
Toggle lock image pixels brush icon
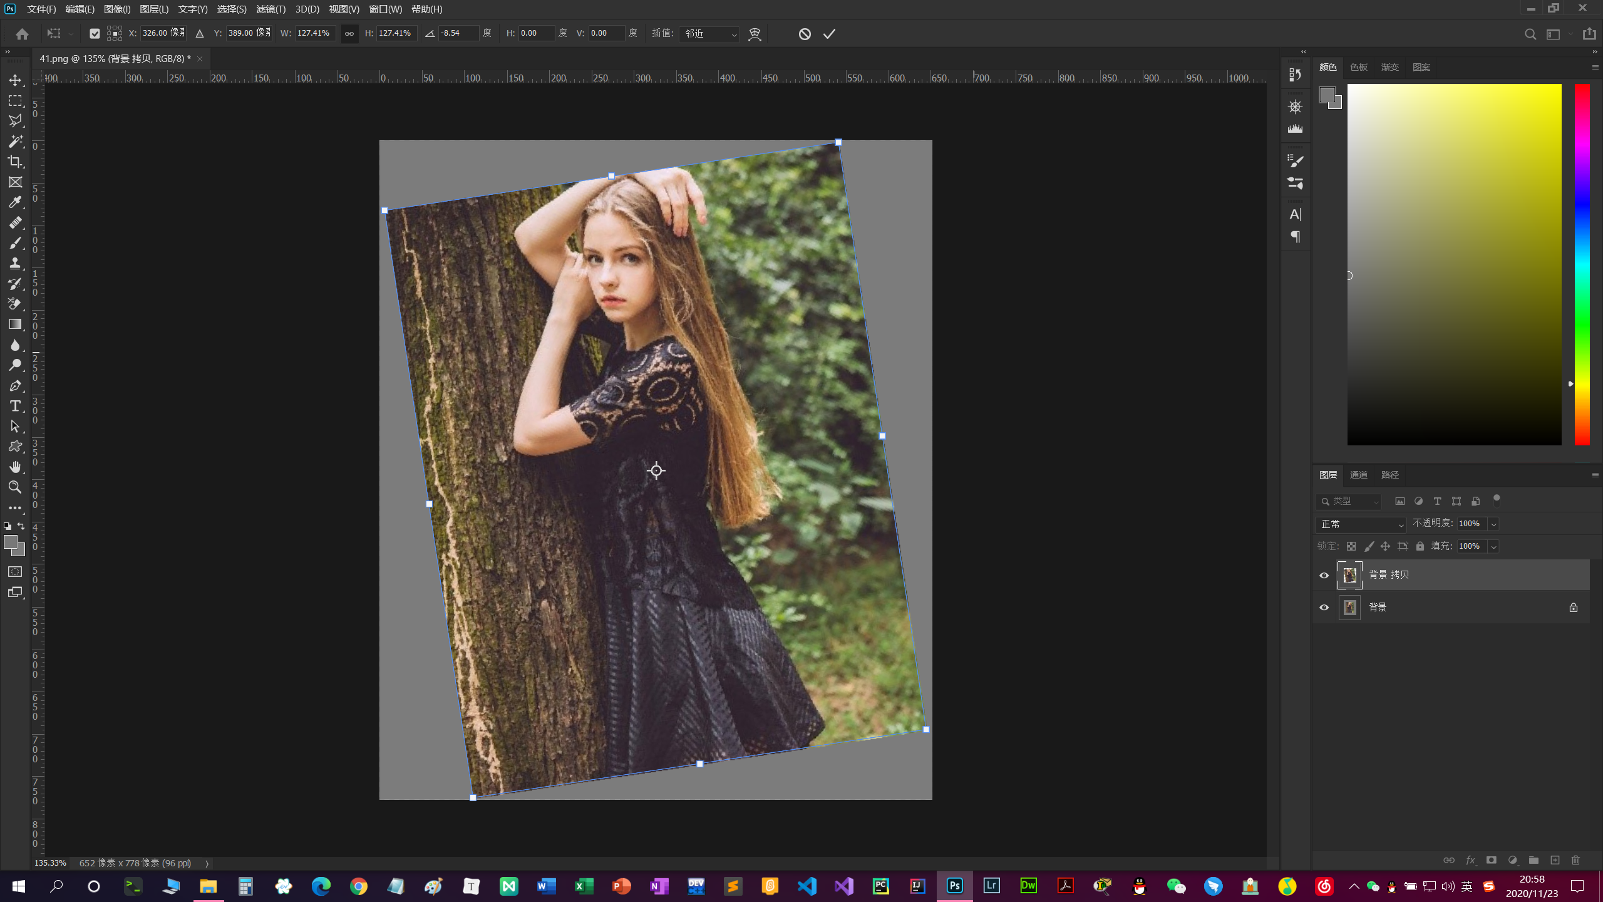(1369, 546)
